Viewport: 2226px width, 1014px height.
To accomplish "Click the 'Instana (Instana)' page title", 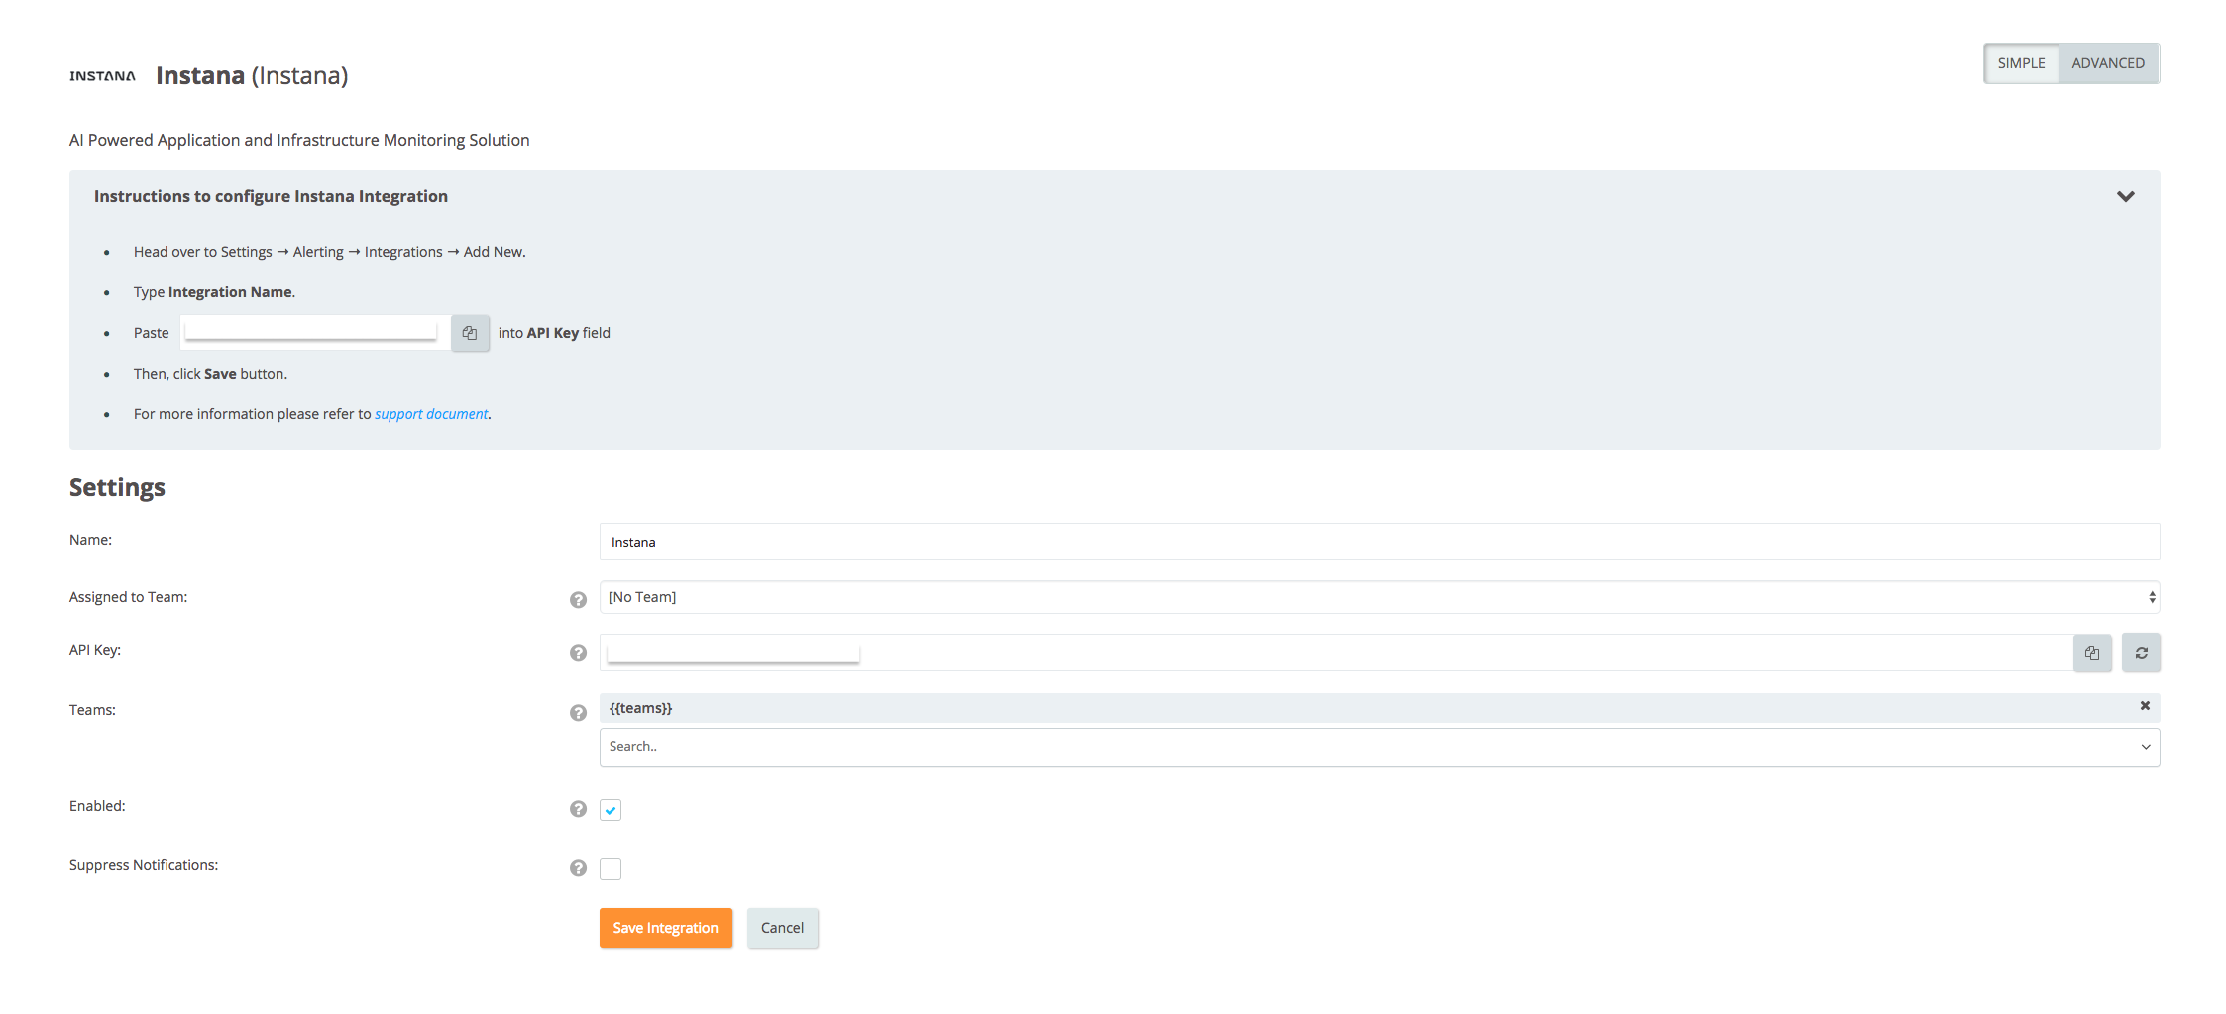I will pos(252,75).
